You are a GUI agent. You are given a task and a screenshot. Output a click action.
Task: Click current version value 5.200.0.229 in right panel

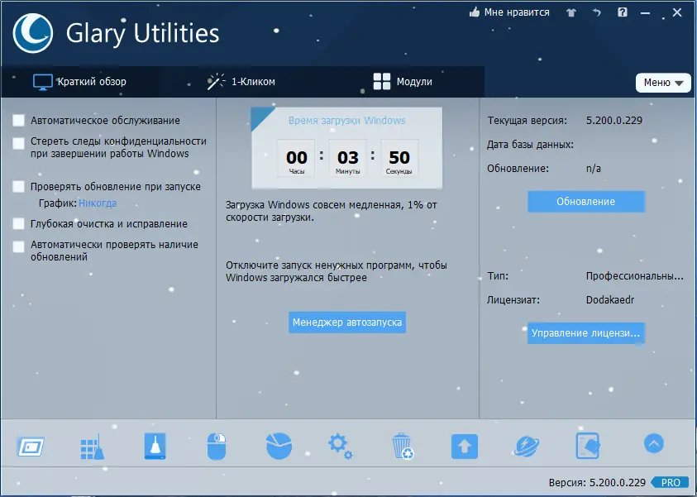pos(613,121)
